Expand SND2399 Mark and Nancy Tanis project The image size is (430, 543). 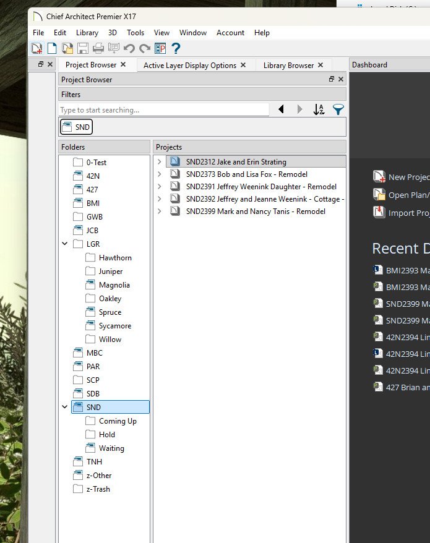tap(160, 212)
